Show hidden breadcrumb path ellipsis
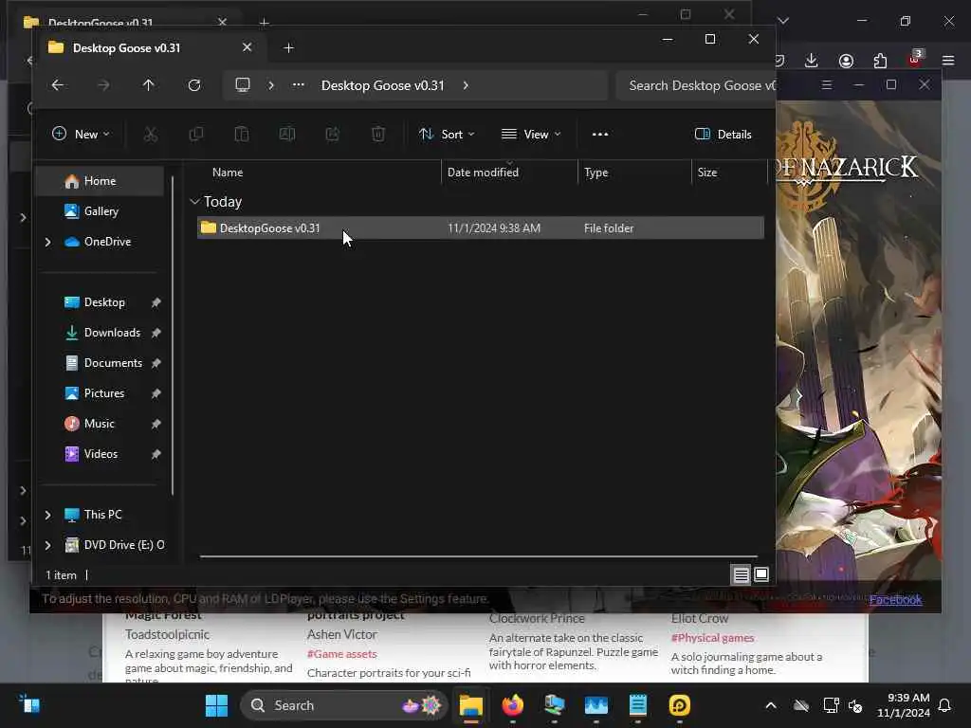Image resolution: width=971 pixels, height=728 pixels. click(299, 84)
